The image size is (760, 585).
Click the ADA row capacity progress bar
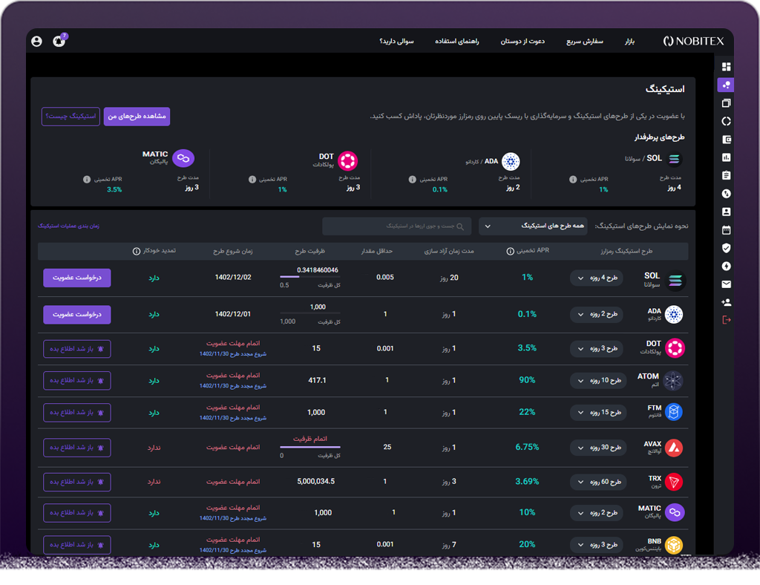coord(310,313)
